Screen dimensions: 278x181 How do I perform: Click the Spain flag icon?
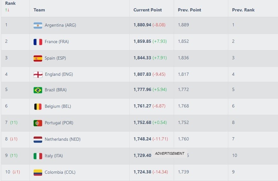coord(38,58)
